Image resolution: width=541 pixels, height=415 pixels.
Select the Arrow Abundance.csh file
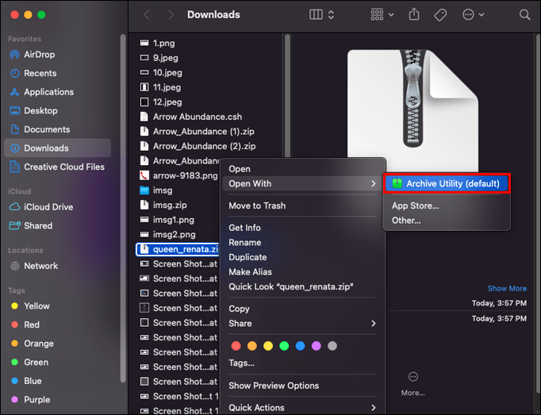pos(197,117)
